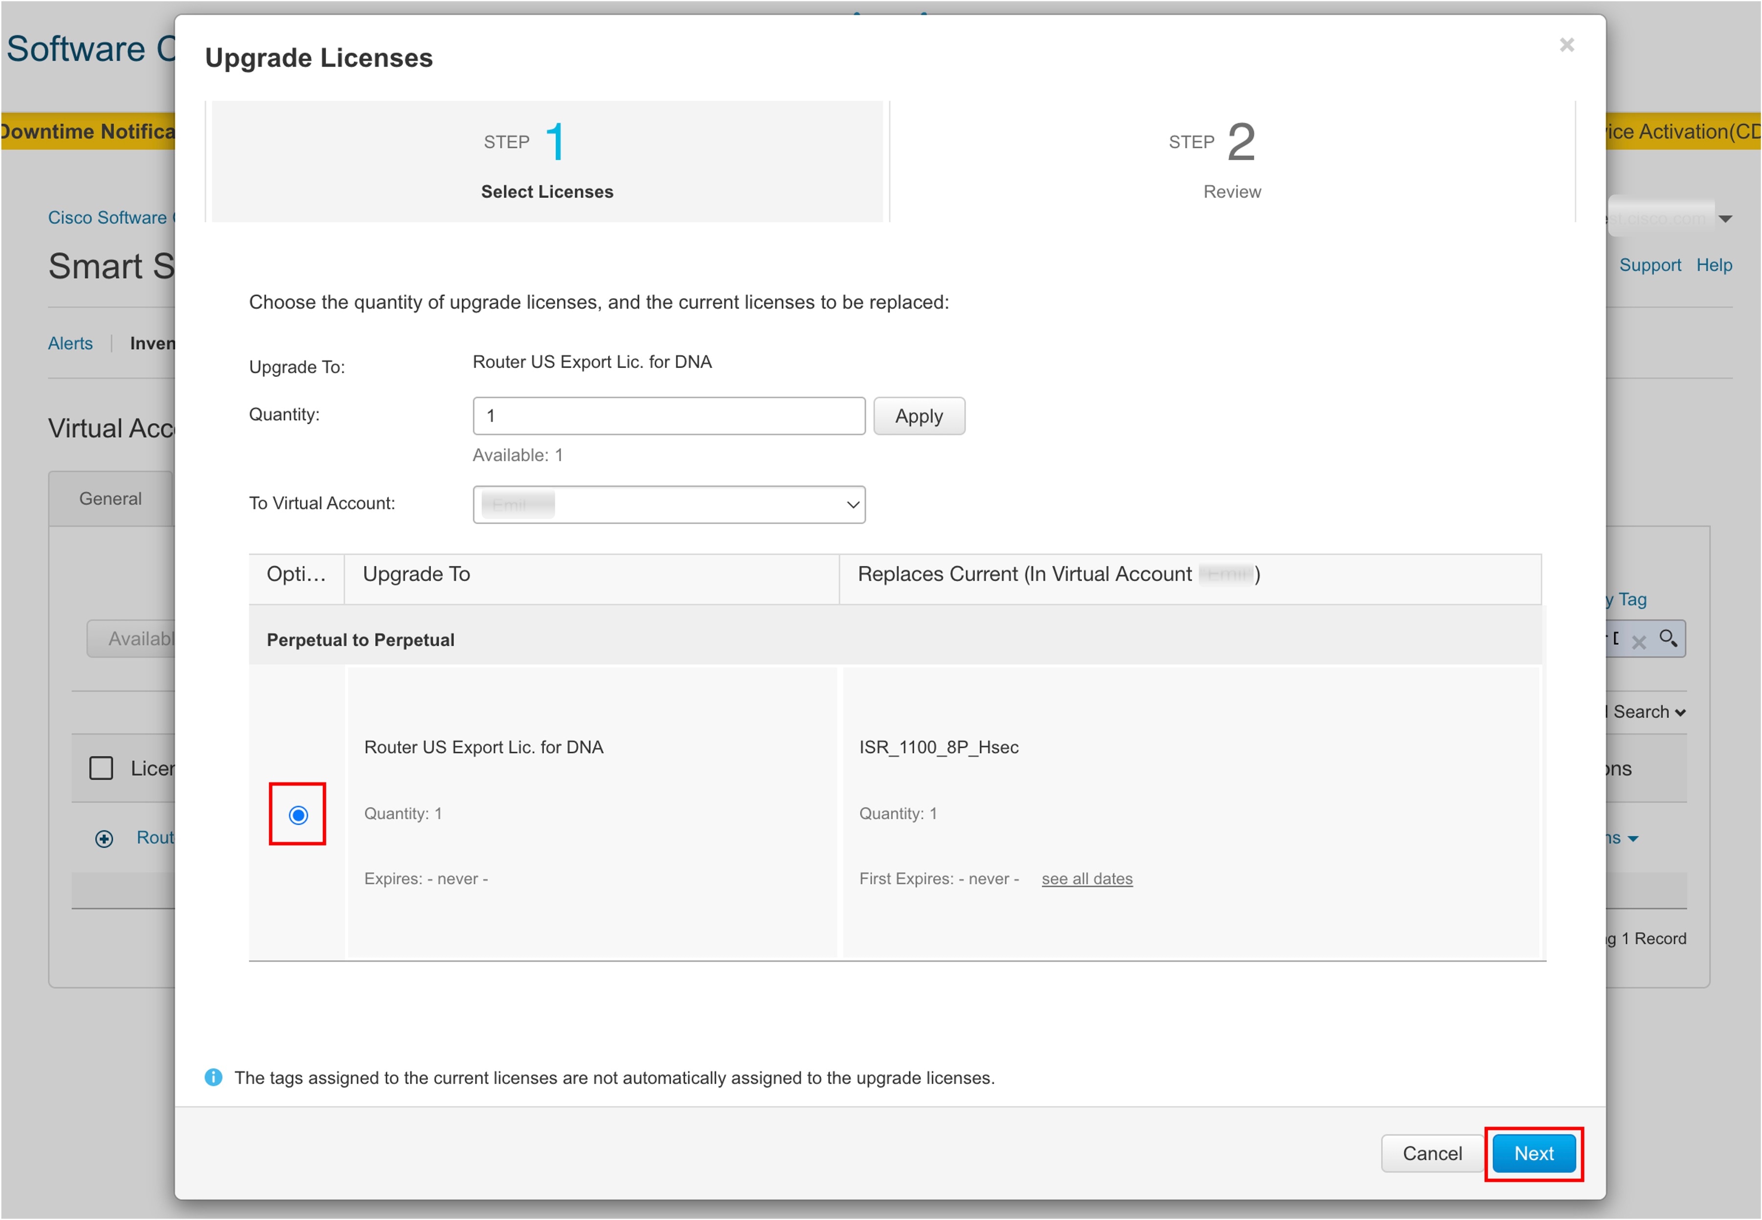Screen dimensions: 1762x1220
Task: Click the by Tag link in background
Action: point(1627,599)
